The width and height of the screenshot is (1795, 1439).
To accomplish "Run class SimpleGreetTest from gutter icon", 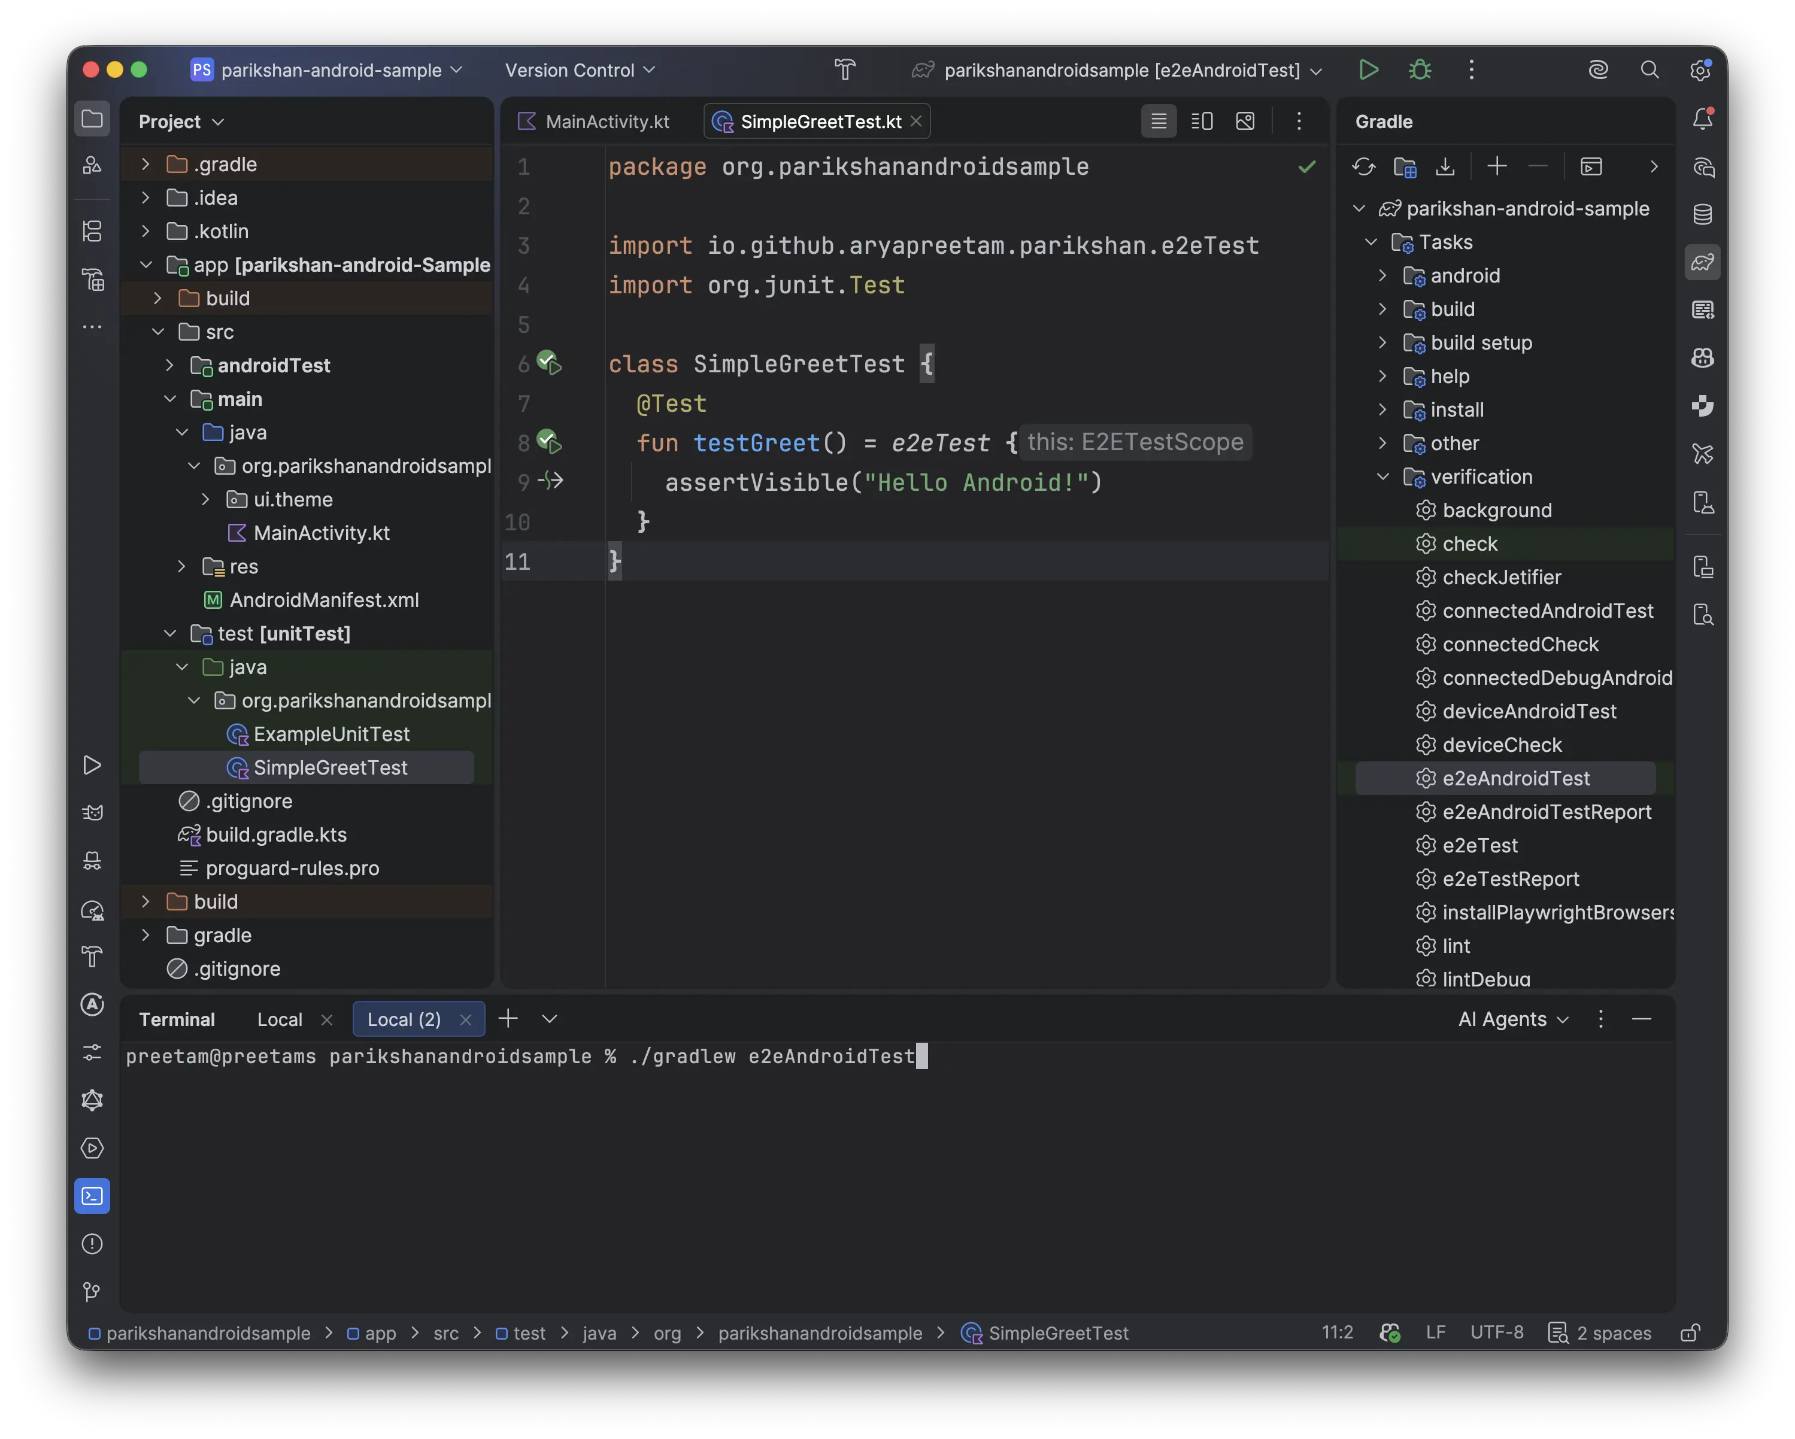I will [548, 363].
